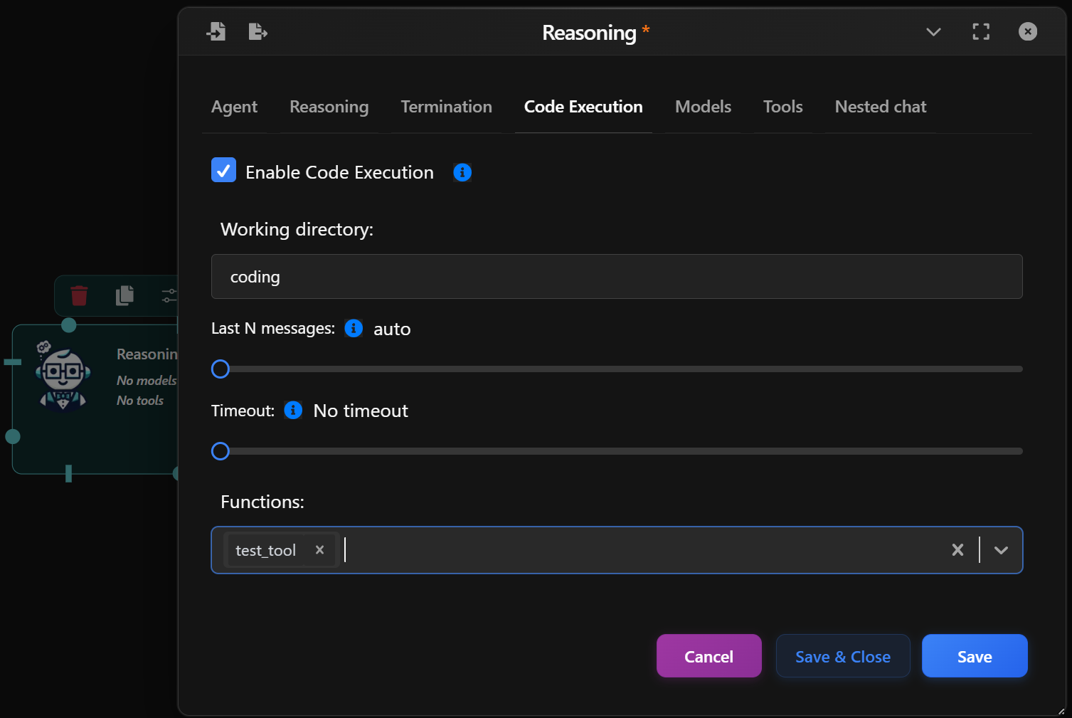Click the Save & Close button
Screen dimensions: 1072x718
pyautogui.click(x=843, y=655)
